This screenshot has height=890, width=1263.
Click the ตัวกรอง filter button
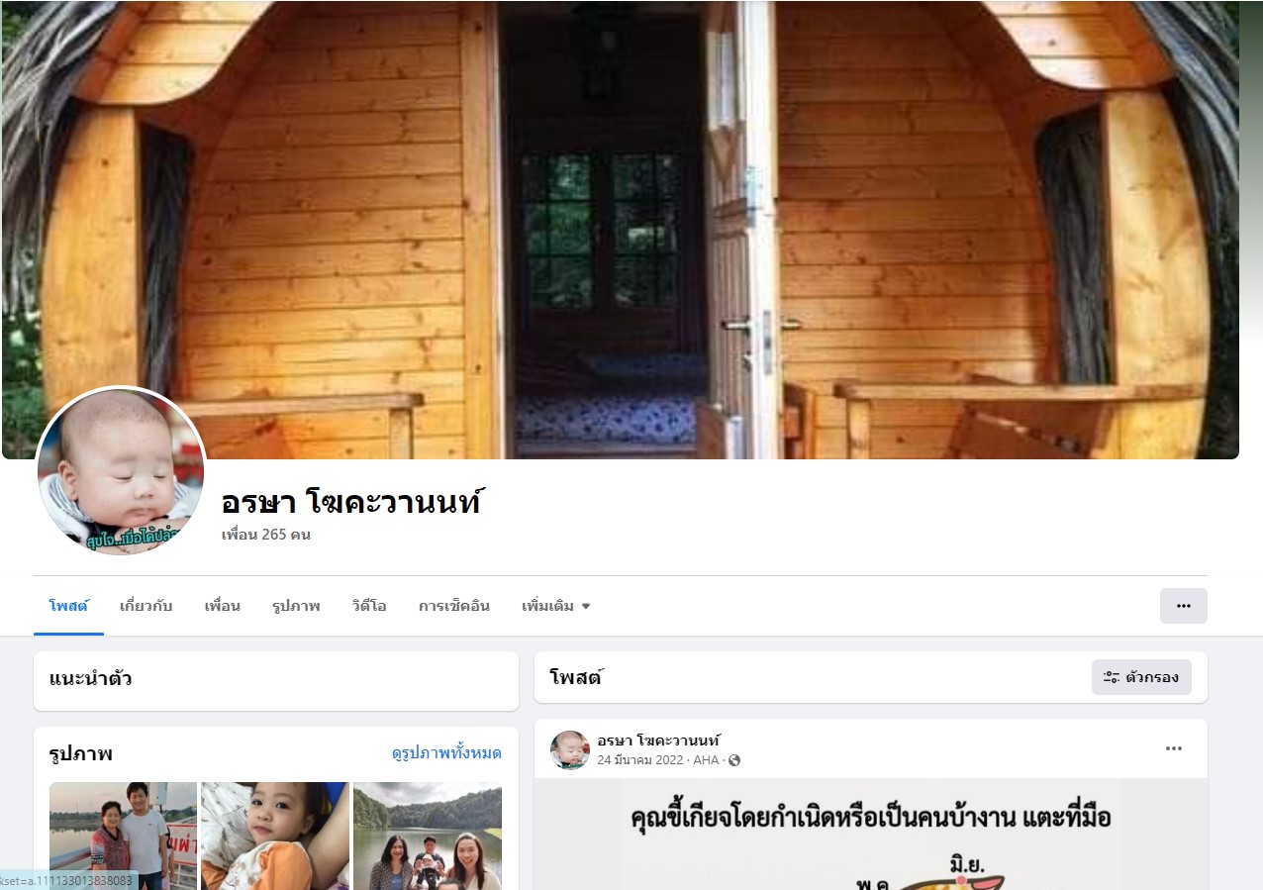point(1141,677)
